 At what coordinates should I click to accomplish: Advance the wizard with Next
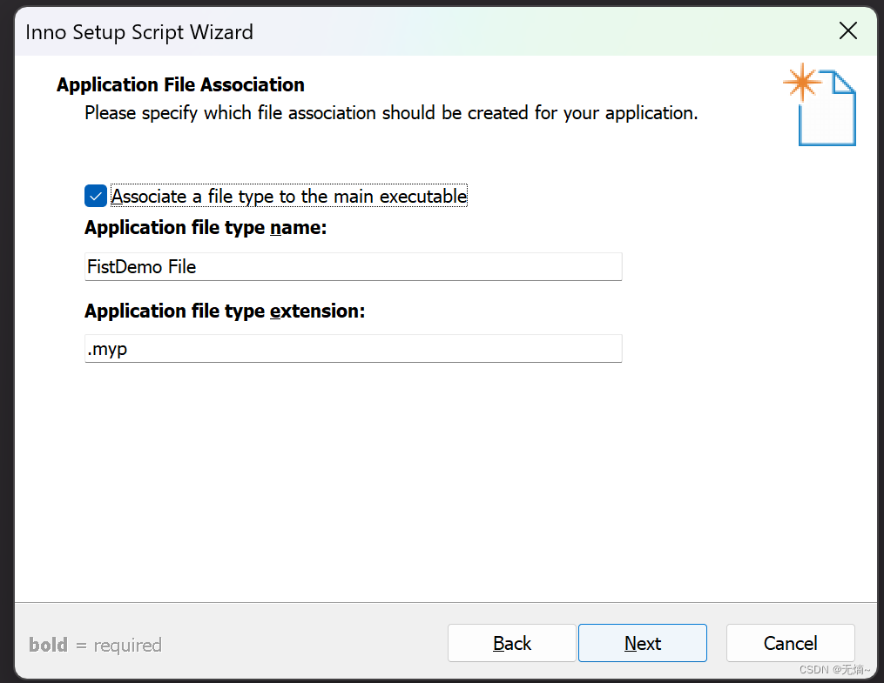[x=642, y=643]
